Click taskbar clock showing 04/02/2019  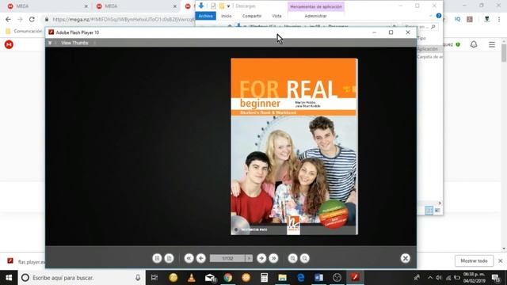point(474,278)
